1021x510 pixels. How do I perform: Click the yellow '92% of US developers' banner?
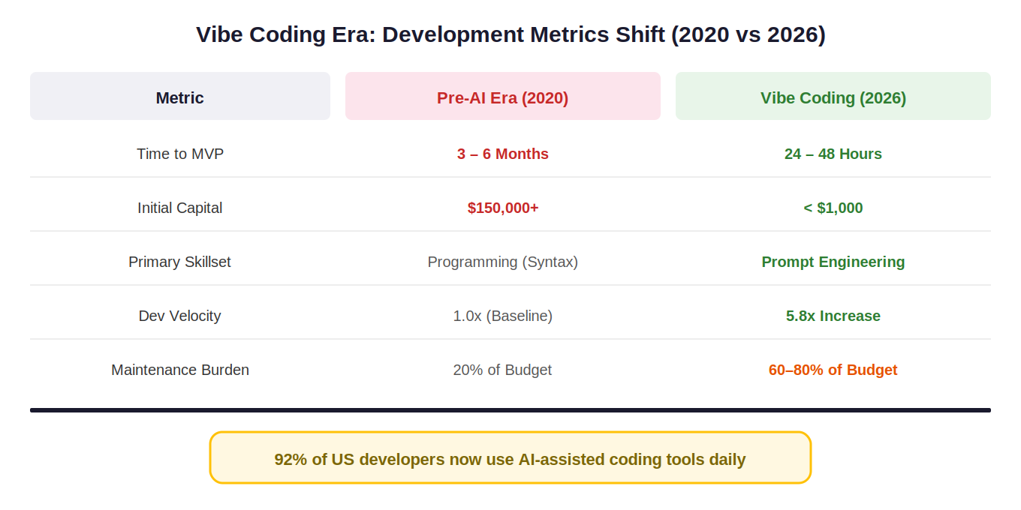(x=510, y=458)
